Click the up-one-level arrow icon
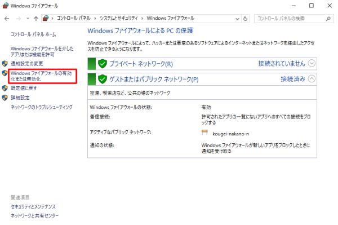 point(36,19)
